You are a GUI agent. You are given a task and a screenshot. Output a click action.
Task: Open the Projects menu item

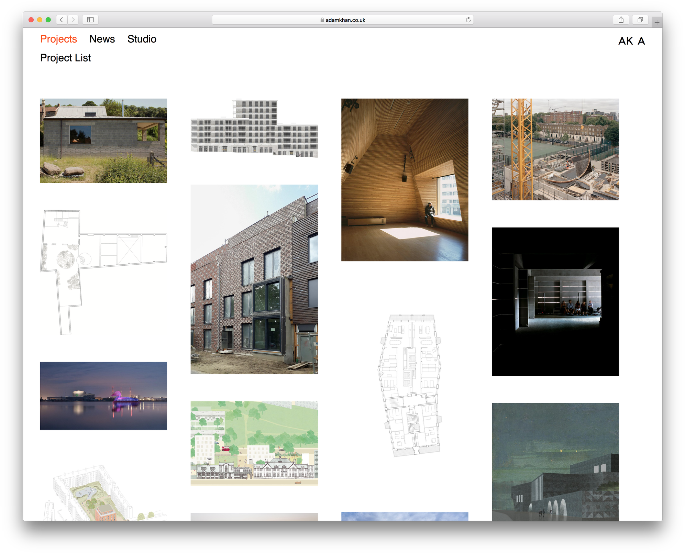coord(58,39)
